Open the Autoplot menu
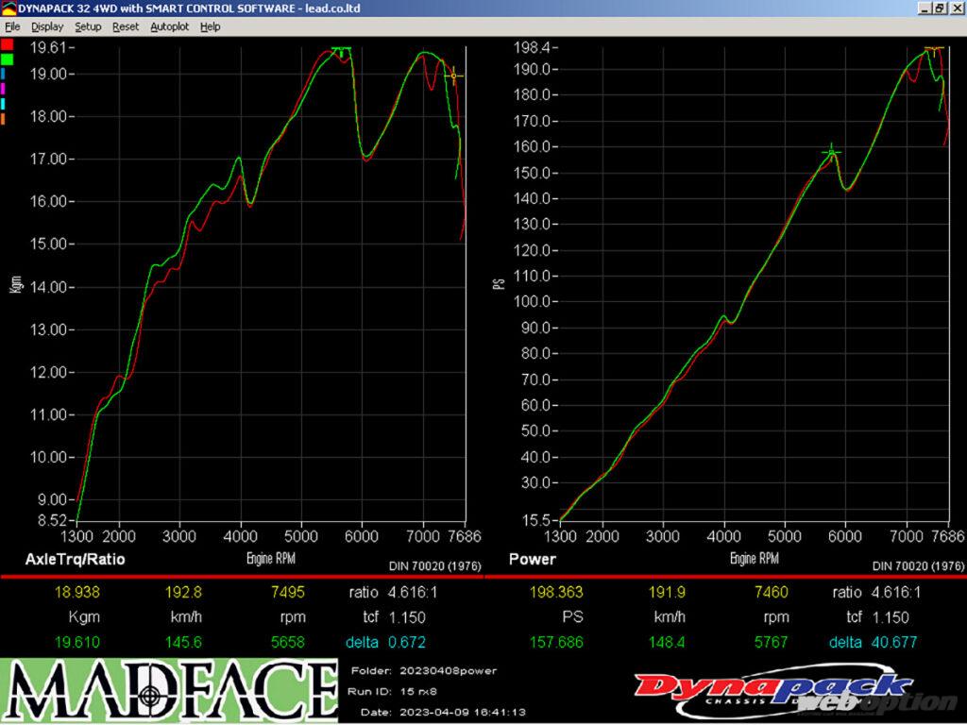 coord(169,26)
